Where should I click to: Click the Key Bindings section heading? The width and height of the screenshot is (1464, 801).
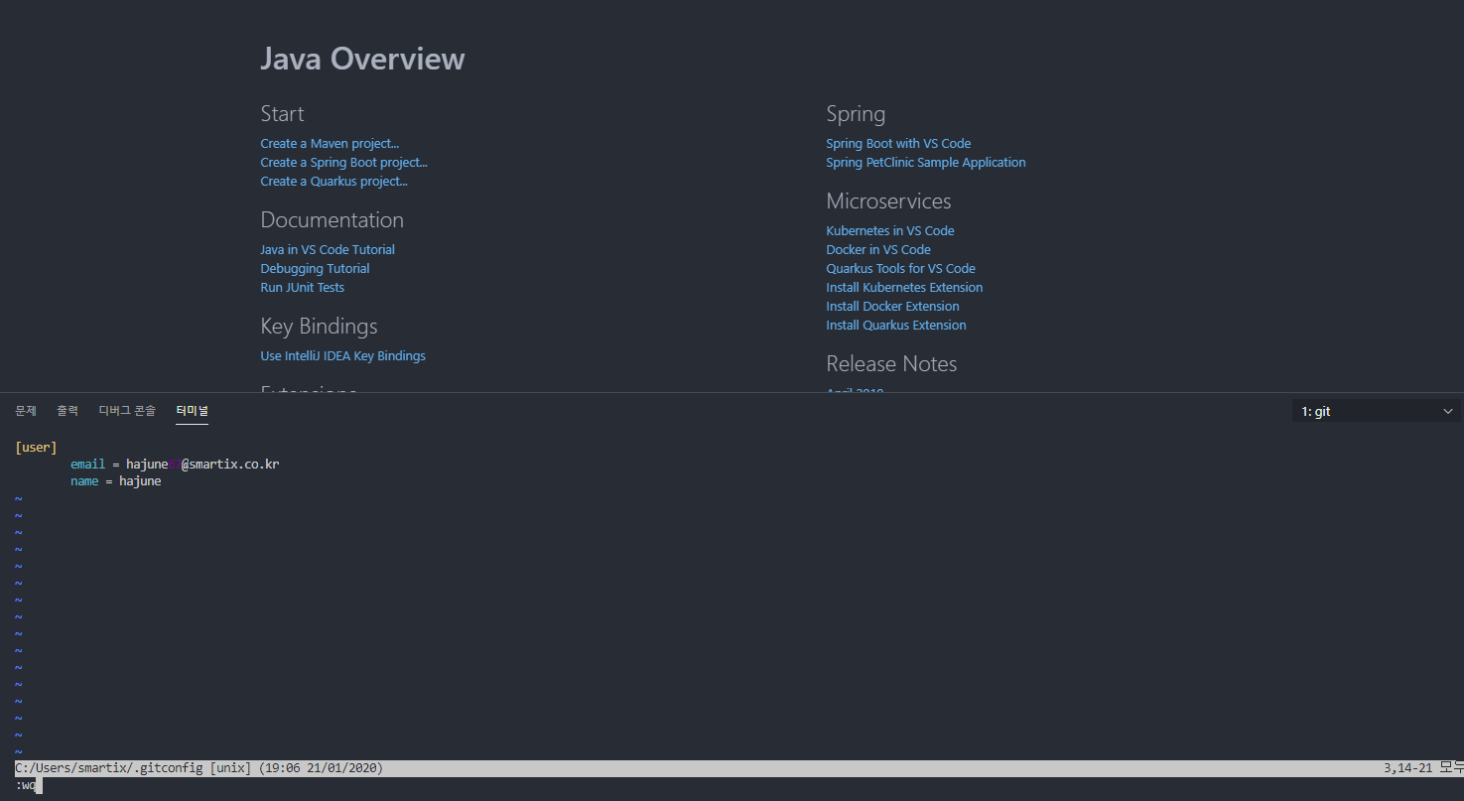click(x=319, y=327)
